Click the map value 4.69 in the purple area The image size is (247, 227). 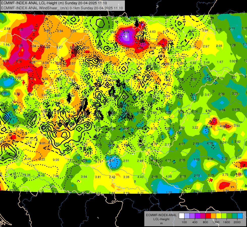[x=126, y=32]
